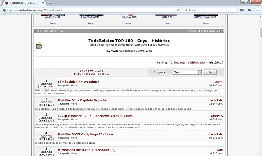This screenshot has width=262, height=156.
Task: Open story 'Bachiller XXXIX - Epilogo V - Isaac'
Action: (x=86, y=134)
